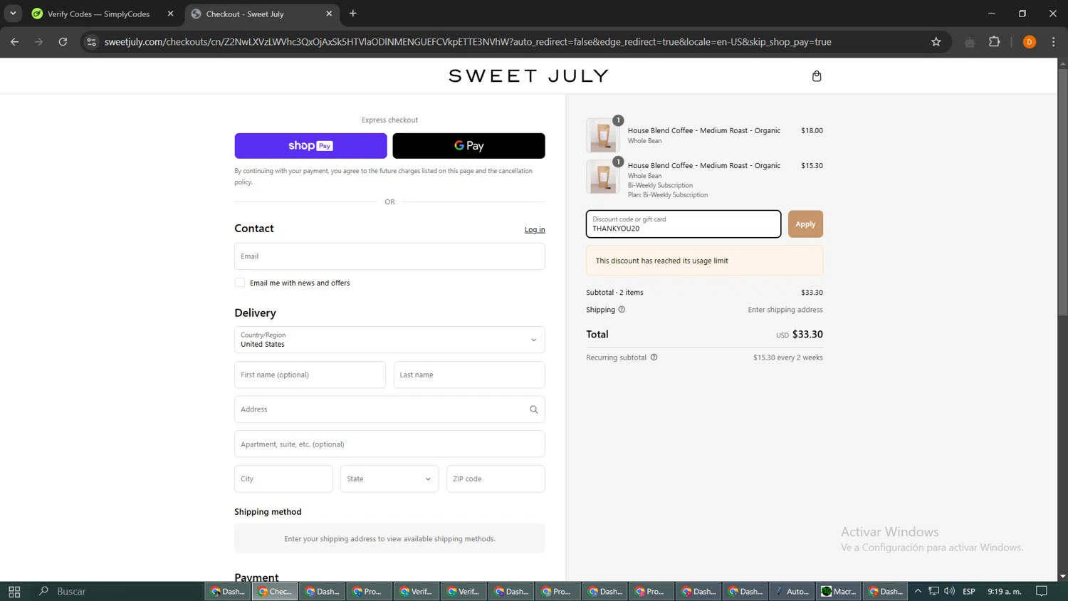1068x601 pixels.
Task: Open the 9:19 a. m. clock
Action: click(1004, 591)
